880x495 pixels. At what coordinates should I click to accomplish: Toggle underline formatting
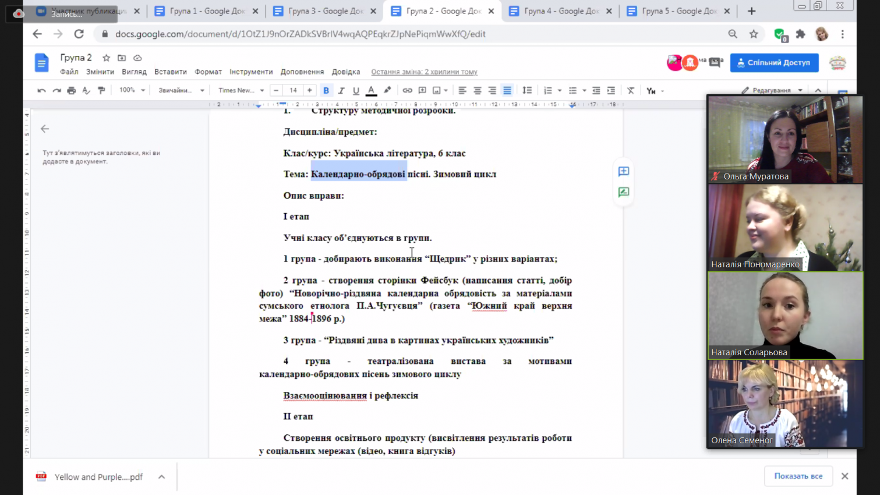356,91
